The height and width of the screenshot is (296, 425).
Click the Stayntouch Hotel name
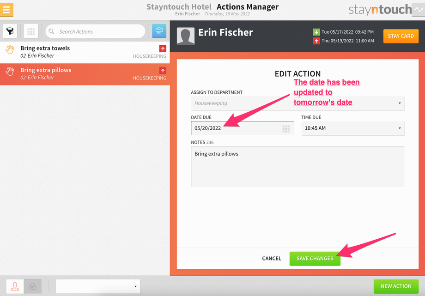[179, 7]
